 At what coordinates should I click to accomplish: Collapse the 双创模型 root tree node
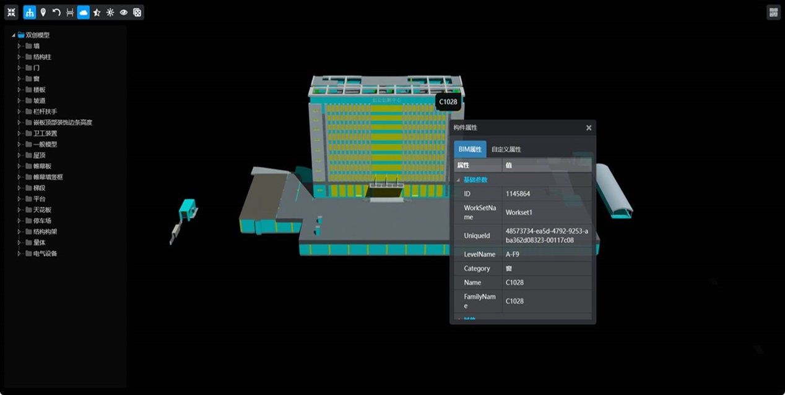point(14,35)
